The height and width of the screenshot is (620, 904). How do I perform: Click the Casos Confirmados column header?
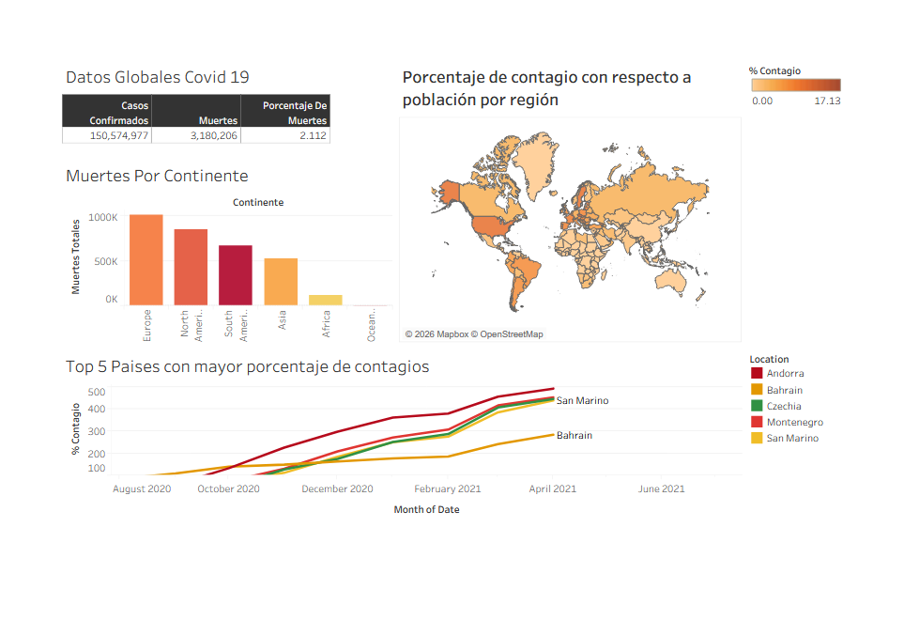[x=107, y=111]
